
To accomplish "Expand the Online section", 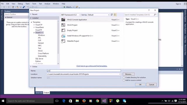I will click(x=31, y=66).
